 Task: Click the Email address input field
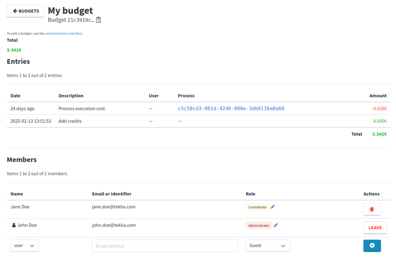pyautogui.click(x=165, y=245)
